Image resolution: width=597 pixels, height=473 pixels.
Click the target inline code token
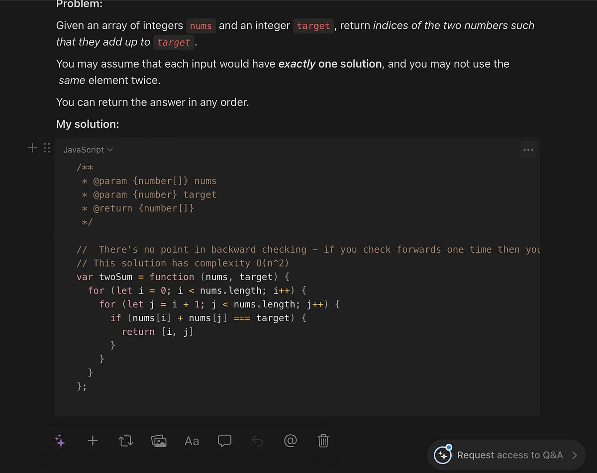pyautogui.click(x=313, y=26)
